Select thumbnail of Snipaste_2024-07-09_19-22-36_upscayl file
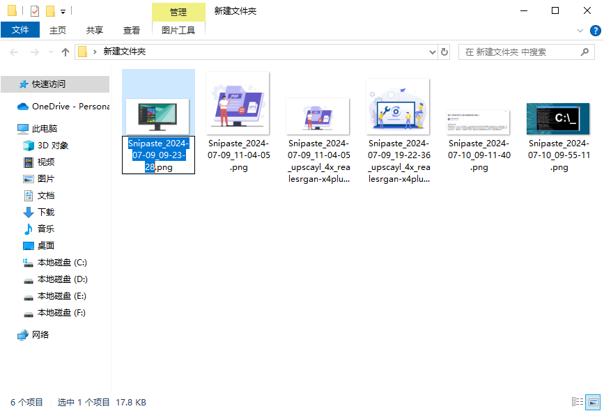Screen dimensions: 604x411 [x=398, y=107]
